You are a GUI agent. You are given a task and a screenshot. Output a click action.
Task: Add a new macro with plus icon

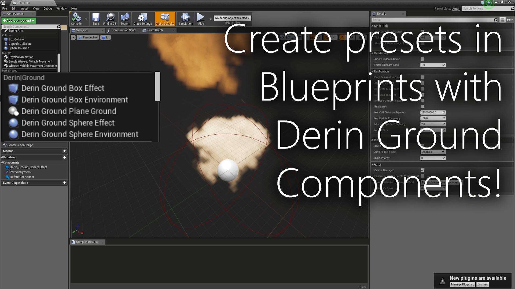tap(64, 151)
